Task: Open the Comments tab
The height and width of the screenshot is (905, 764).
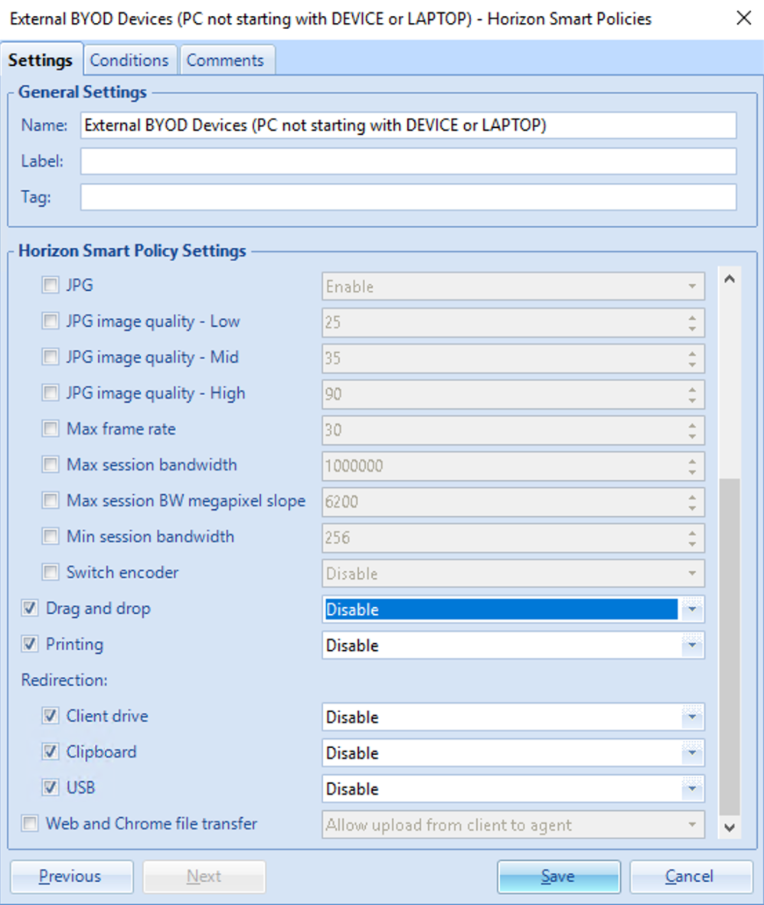Action: [x=225, y=60]
